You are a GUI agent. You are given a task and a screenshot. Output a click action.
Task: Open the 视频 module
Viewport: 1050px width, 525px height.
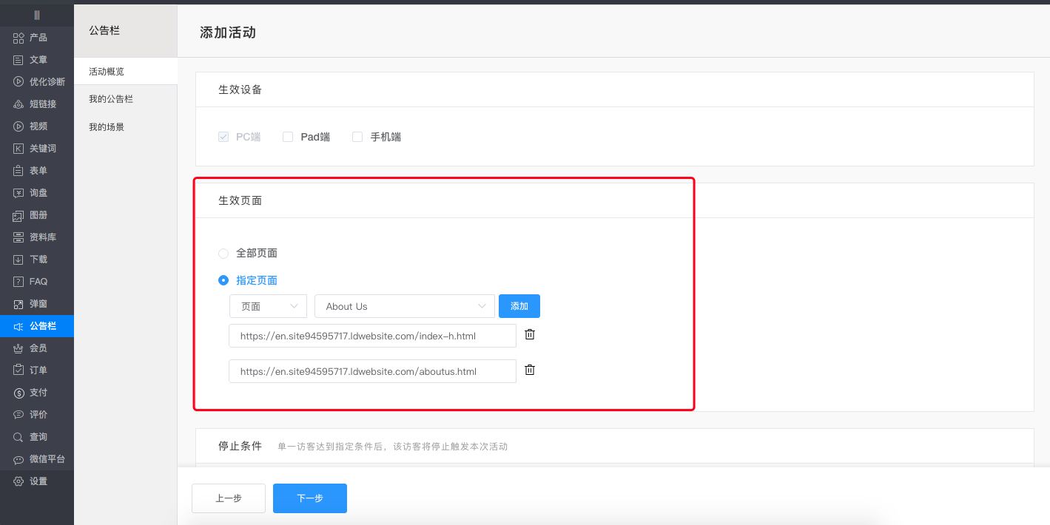(x=37, y=126)
